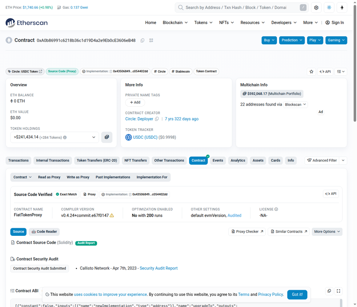
Task: Open the Proxy Checker
Action: click(x=247, y=232)
